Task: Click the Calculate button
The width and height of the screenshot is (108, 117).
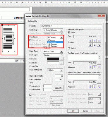Action: click(58, 88)
